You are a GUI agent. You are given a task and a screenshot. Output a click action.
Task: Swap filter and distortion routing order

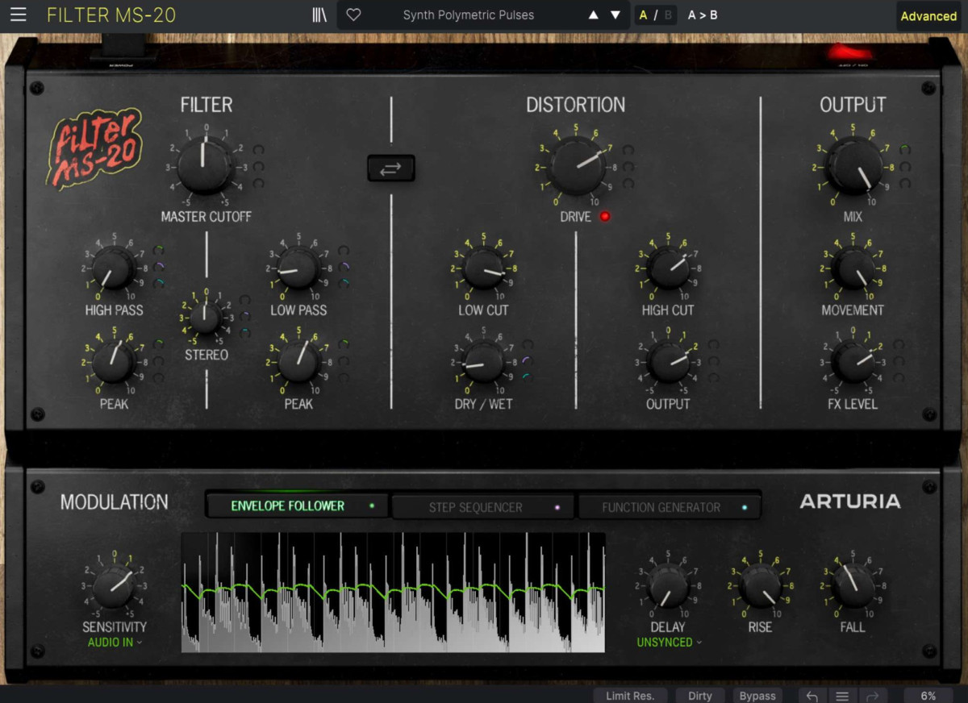pyautogui.click(x=391, y=168)
